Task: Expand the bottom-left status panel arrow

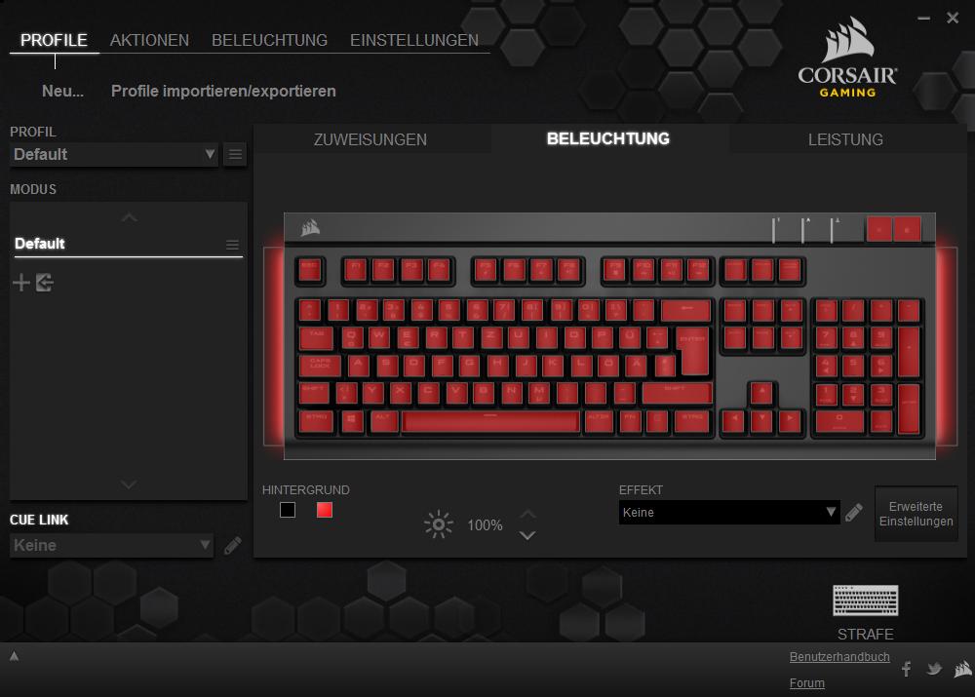Action: [14, 656]
